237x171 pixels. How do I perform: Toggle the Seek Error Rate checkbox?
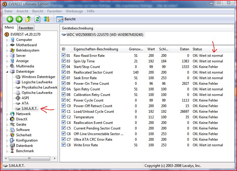63,78
